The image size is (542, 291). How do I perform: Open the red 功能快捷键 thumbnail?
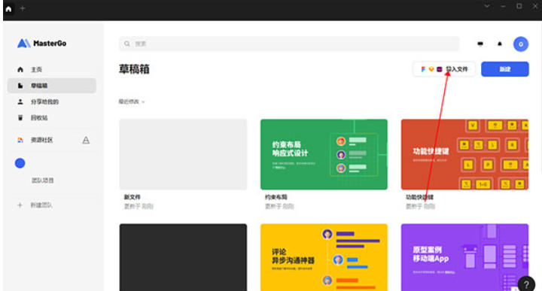464,154
